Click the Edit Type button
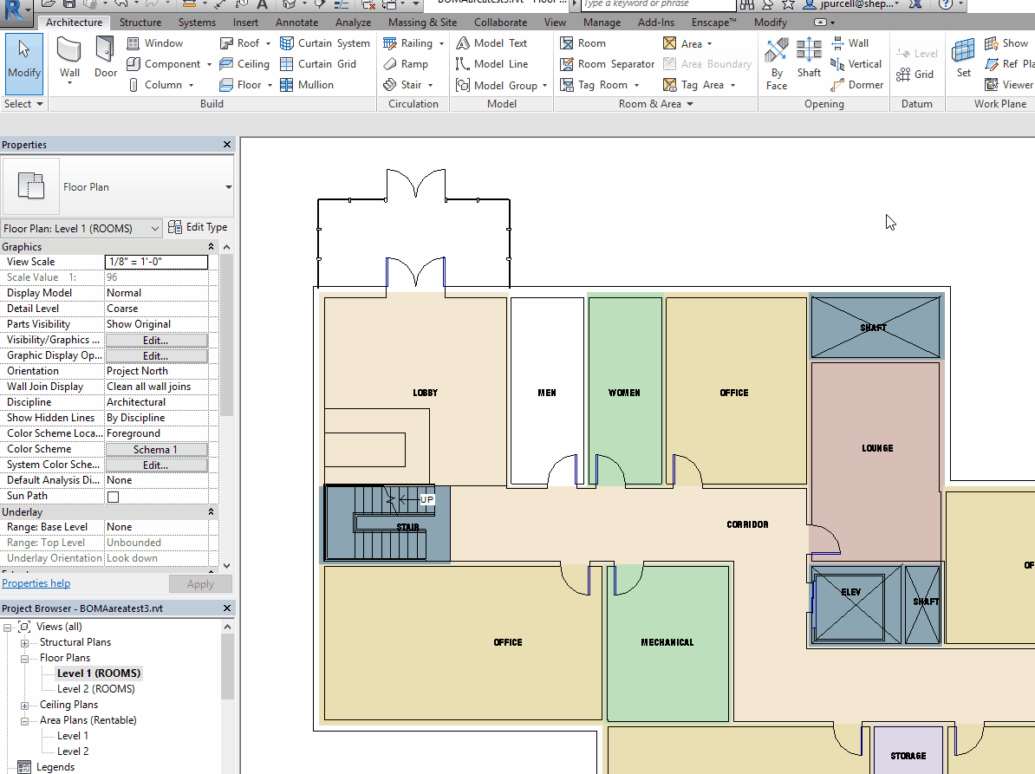 point(198,227)
